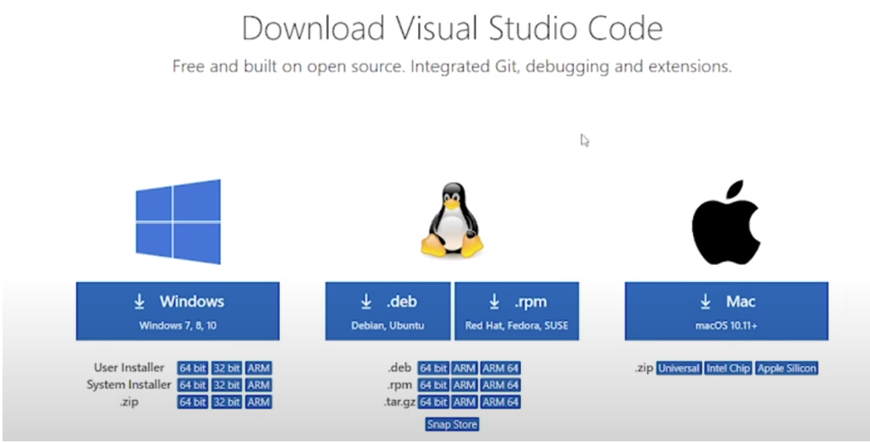Download the .deb package for Debian, Ubuntu
Image resolution: width=870 pixels, height=443 pixels.
[388, 311]
